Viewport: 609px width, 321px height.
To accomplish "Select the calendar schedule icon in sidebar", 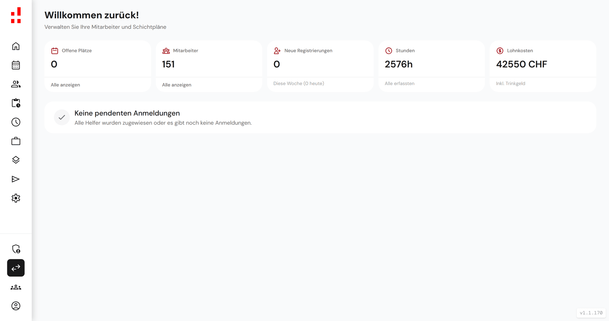I will 16,65.
